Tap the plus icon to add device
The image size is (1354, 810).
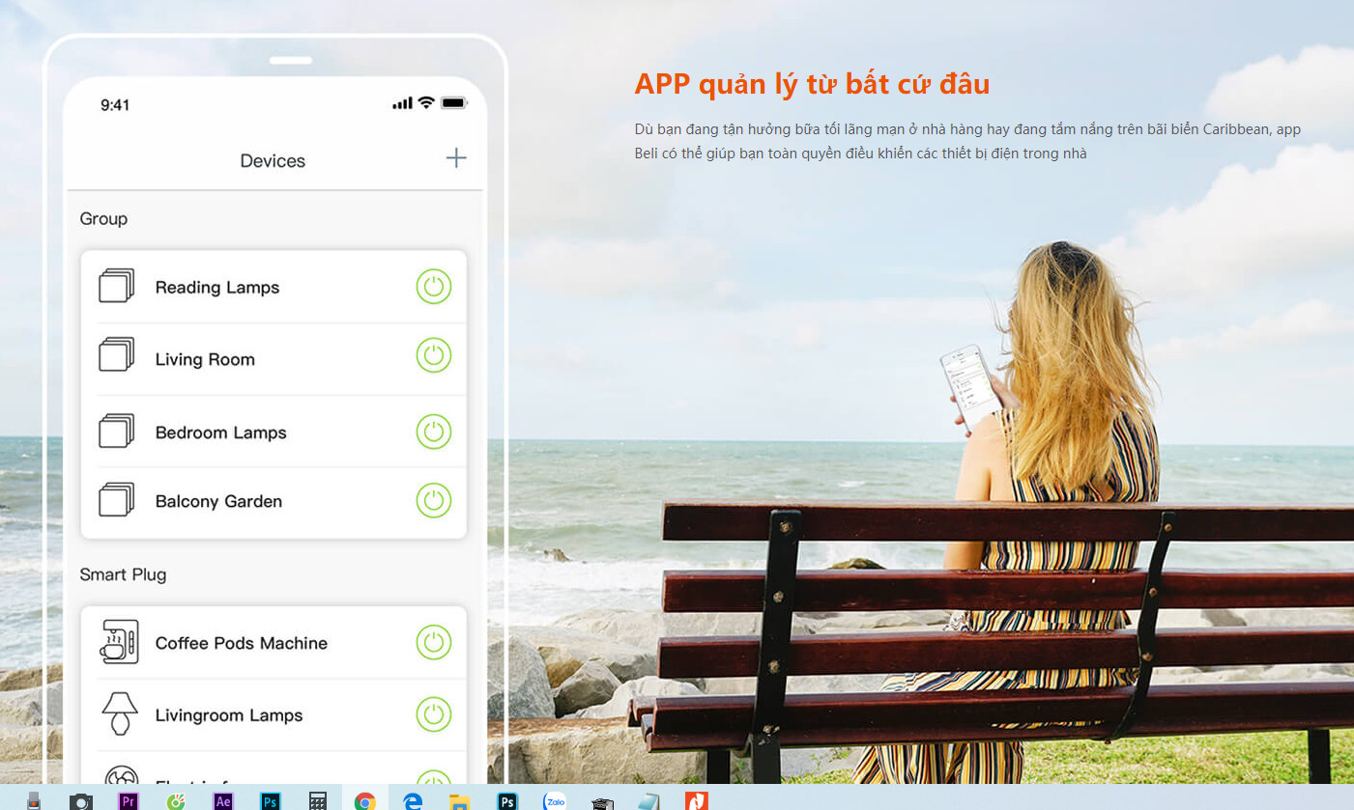coord(456,158)
